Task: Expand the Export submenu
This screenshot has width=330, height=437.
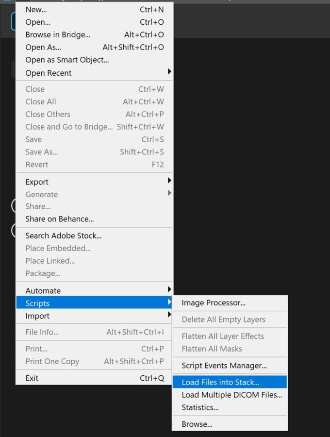Action: click(95, 182)
